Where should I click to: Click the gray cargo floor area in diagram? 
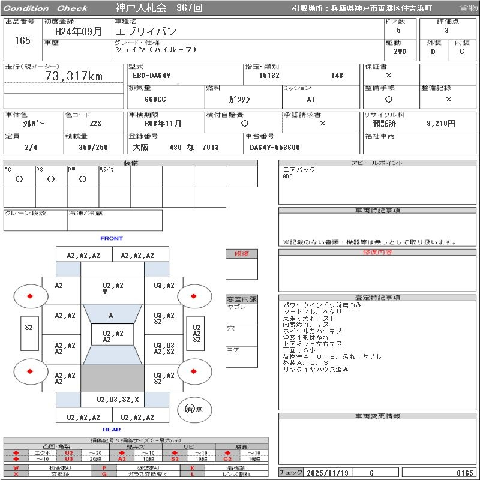(x=112, y=379)
